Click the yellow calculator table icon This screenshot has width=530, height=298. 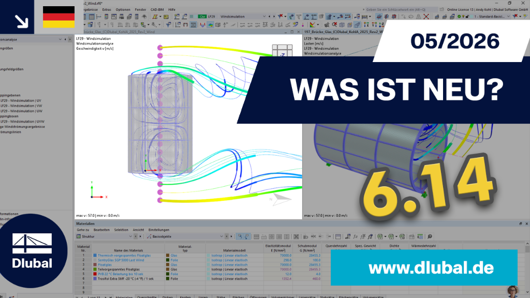[x=166, y=16]
